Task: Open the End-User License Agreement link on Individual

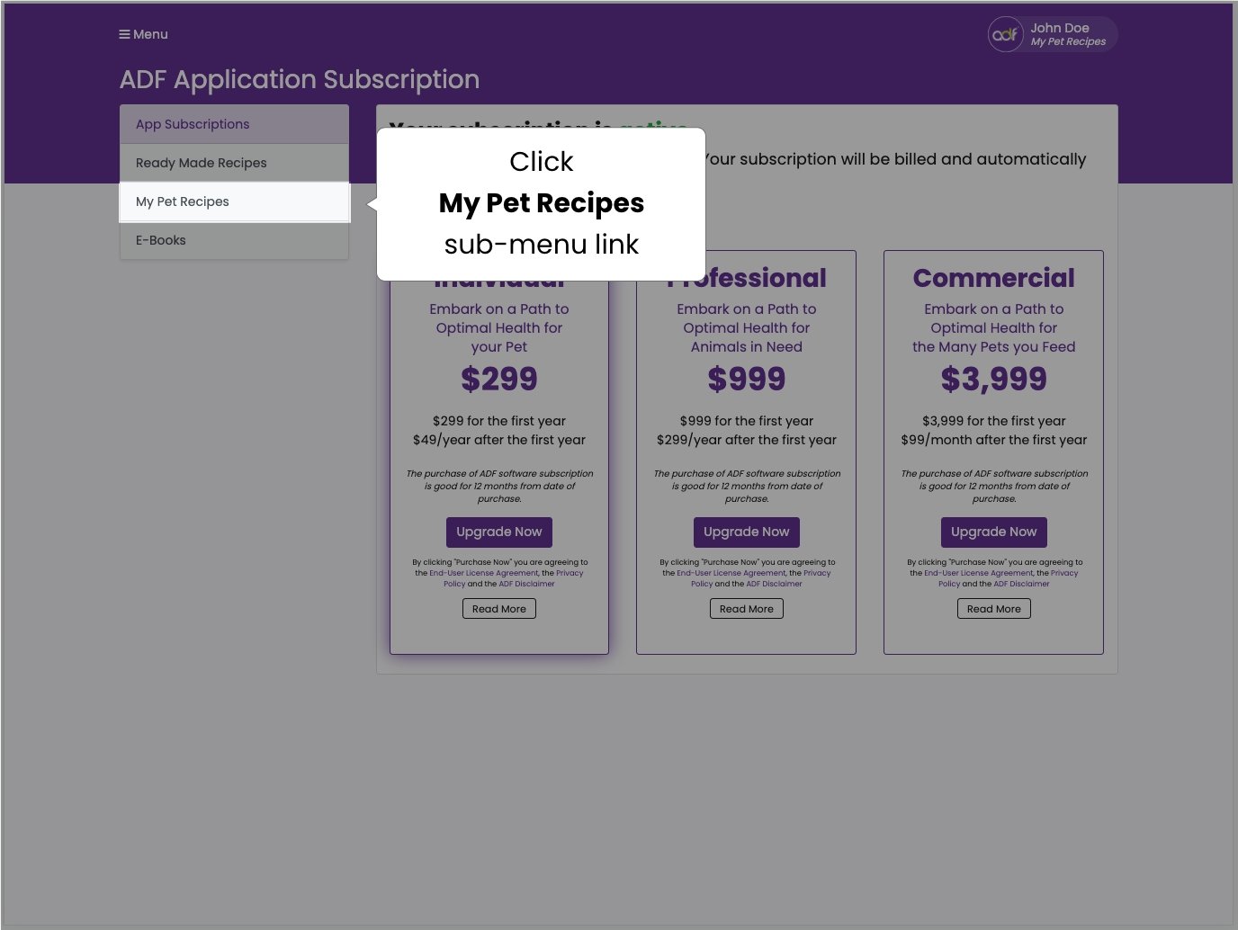Action: point(483,573)
